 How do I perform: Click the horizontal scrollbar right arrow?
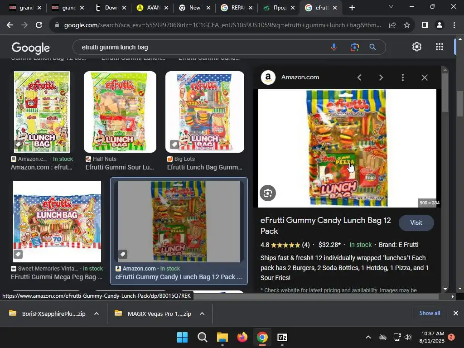click(452, 296)
